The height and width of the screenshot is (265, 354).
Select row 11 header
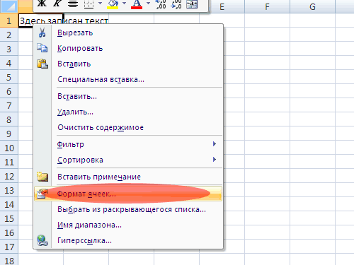[x=9, y=162]
